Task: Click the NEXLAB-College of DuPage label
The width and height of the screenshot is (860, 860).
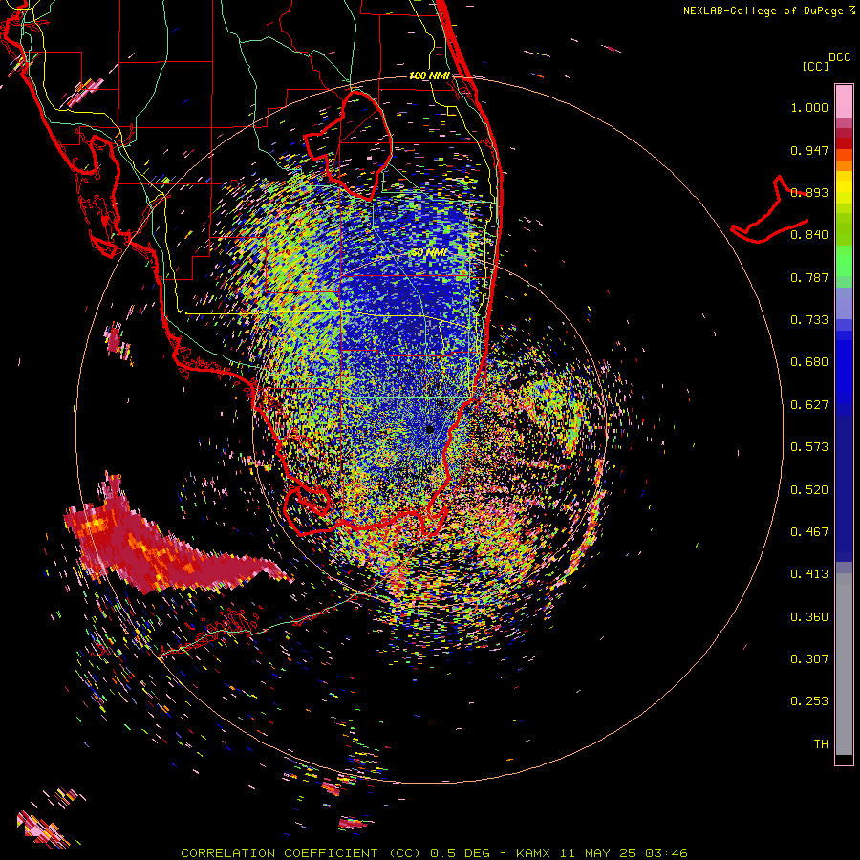Action: [x=763, y=11]
